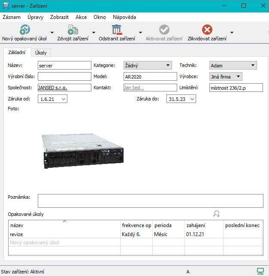269x276 pixels.
Task: Click the Nový opakovaný úkol toolbar icon
Action: pos(25,30)
